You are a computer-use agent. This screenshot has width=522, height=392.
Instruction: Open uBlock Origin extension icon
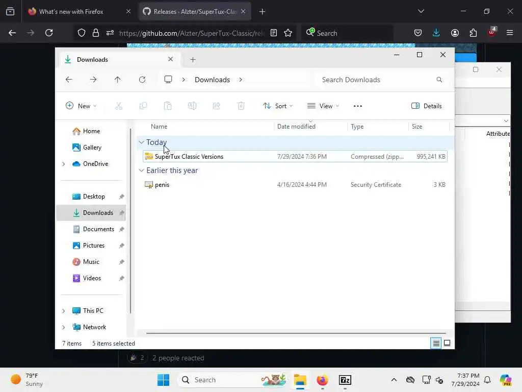tap(492, 32)
